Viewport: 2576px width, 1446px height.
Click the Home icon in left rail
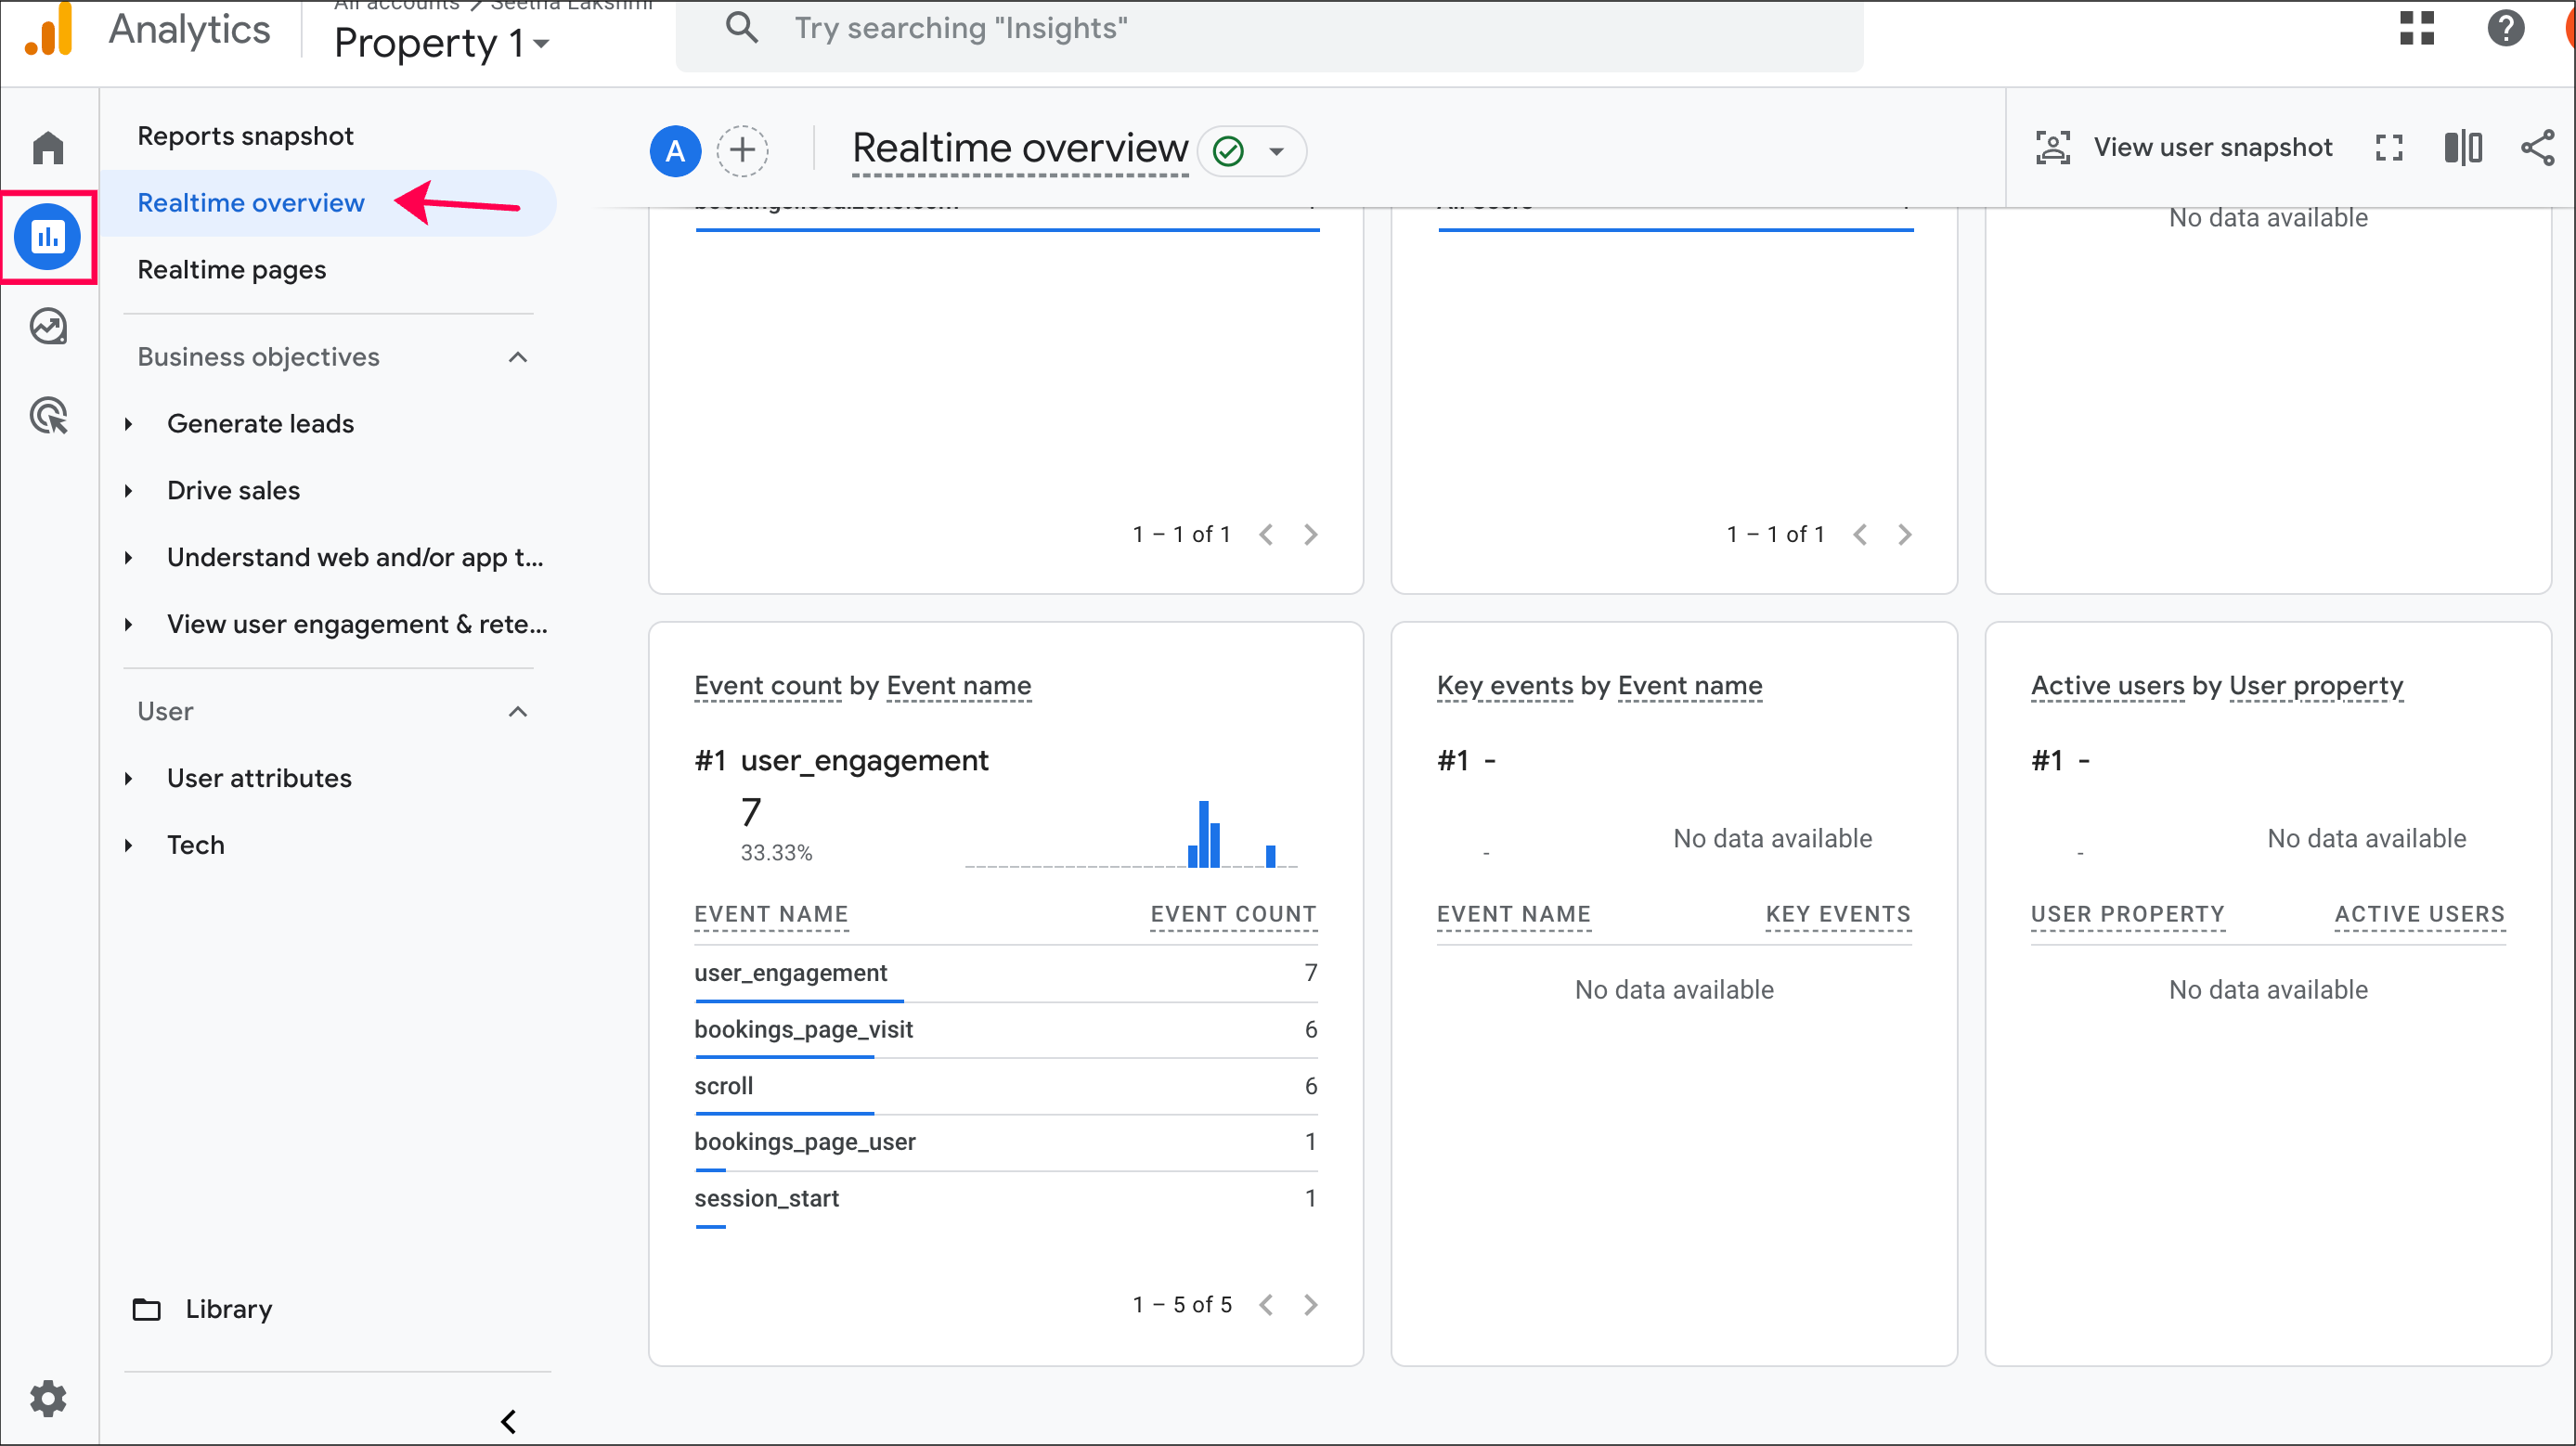click(x=48, y=148)
